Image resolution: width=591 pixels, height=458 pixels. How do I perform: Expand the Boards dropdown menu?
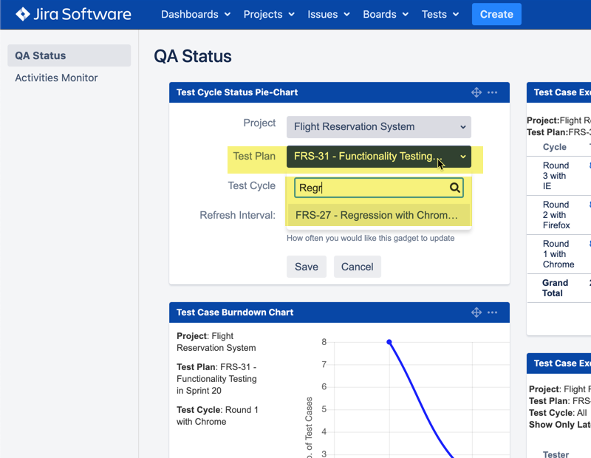pyautogui.click(x=386, y=14)
